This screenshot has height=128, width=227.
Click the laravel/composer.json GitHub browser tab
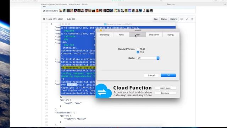(64, 4)
